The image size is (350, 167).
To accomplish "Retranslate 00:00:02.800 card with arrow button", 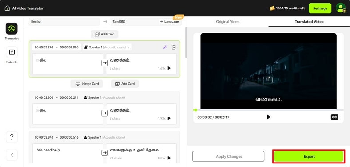I will [104, 113].
